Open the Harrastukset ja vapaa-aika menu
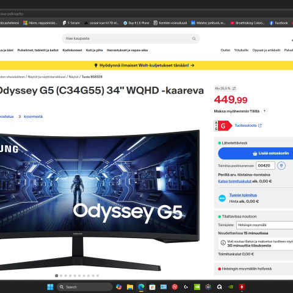 127,50
